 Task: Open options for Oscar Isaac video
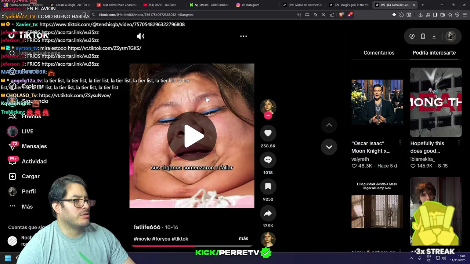[x=400, y=143]
